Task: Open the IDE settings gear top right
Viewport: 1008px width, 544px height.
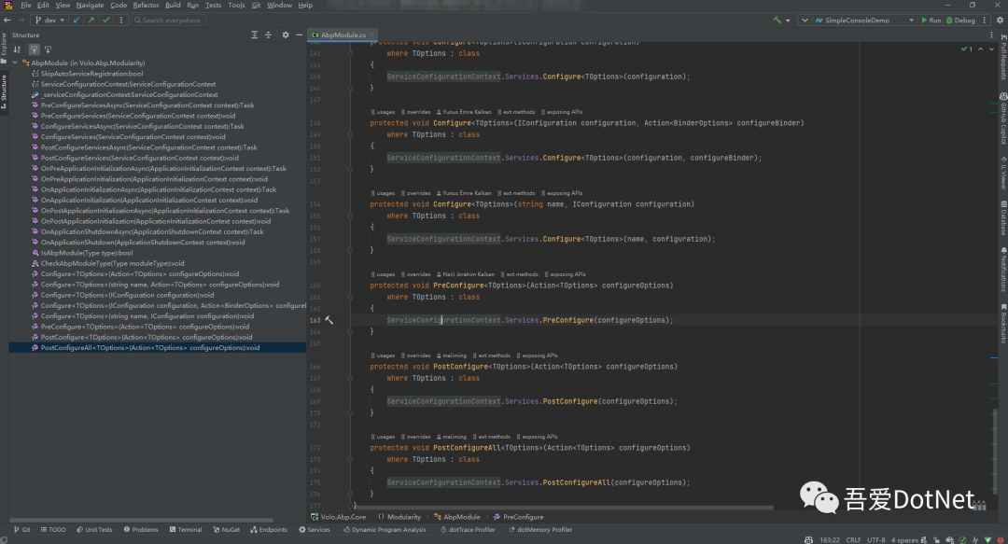Action: [1000, 21]
